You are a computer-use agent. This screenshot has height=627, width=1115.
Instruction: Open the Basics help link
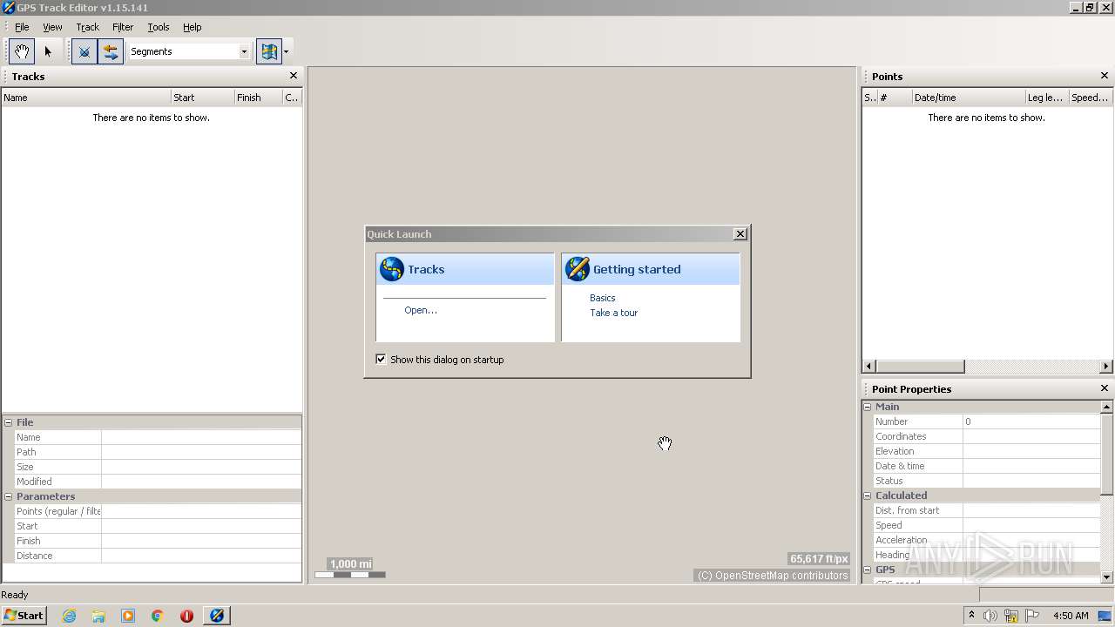point(603,298)
